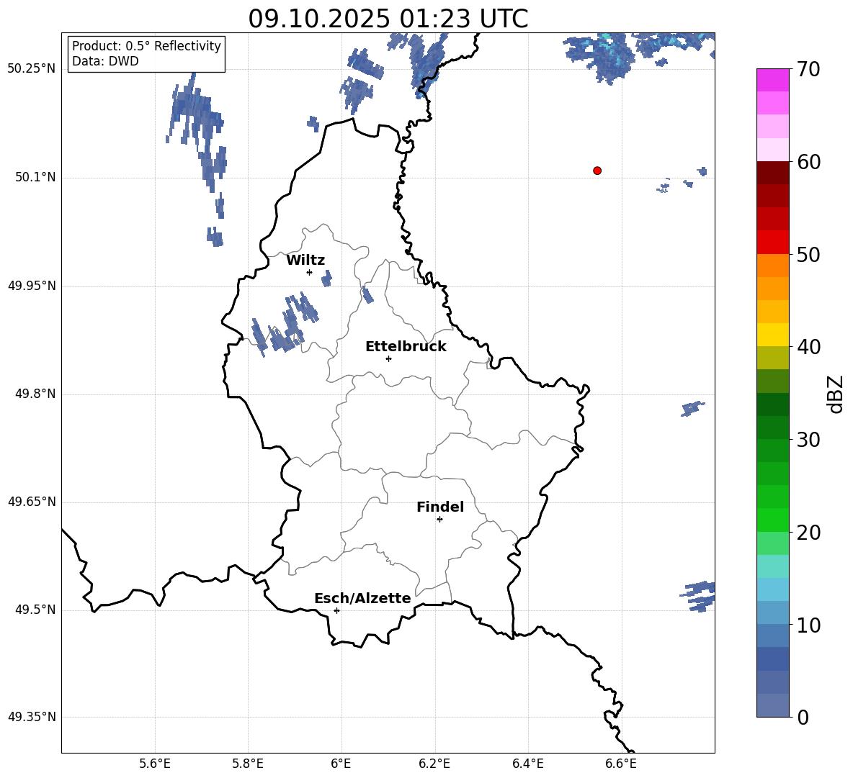Click the 60 colorbar tick label
This screenshot has width=853, height=778.
808,162
